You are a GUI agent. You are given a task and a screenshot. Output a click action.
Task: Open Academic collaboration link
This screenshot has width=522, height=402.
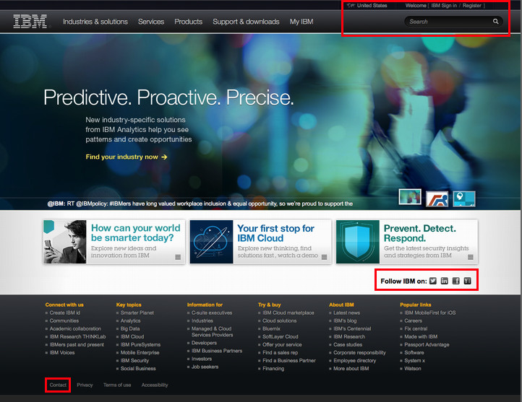coord(75,328)
